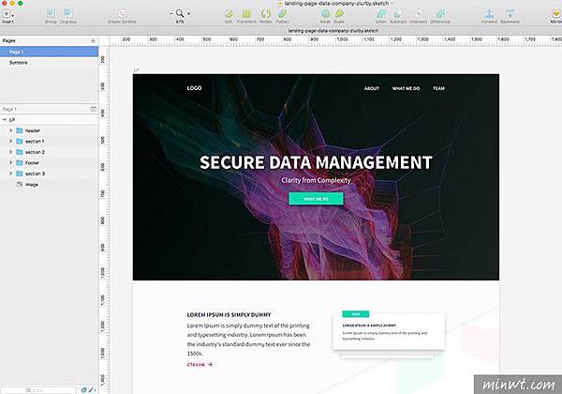Screen dimensions: 562x394
Task: Select the section 1 layer row
Action: coord(49,142)
